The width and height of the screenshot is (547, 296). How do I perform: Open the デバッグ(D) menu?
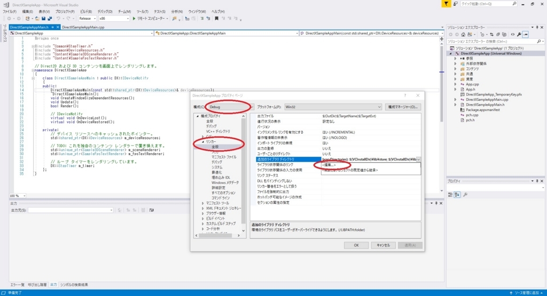(x=105, y=12)
